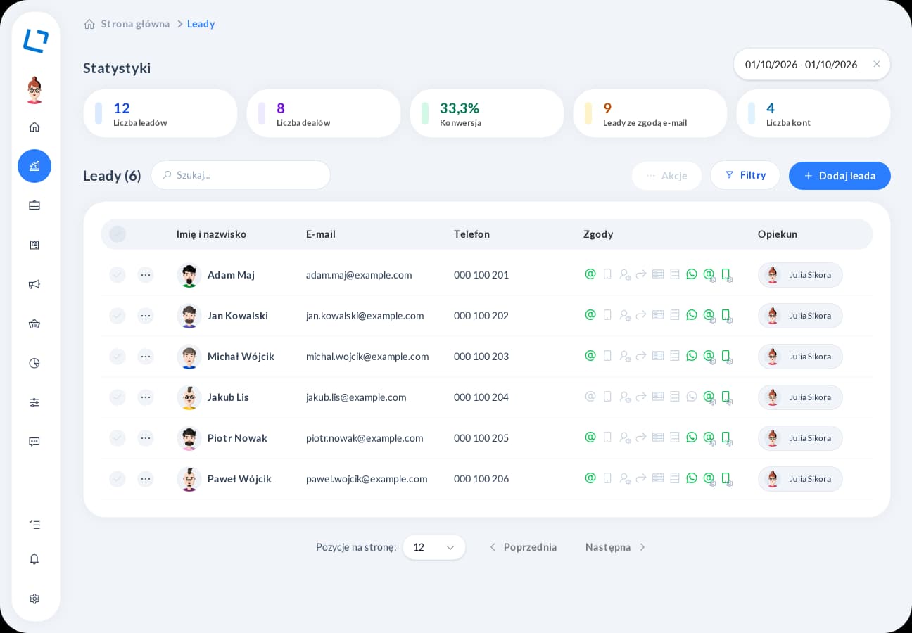Select the checkbox for Piotr Nowak
This screenshot has width=912, height=633.
118,438
